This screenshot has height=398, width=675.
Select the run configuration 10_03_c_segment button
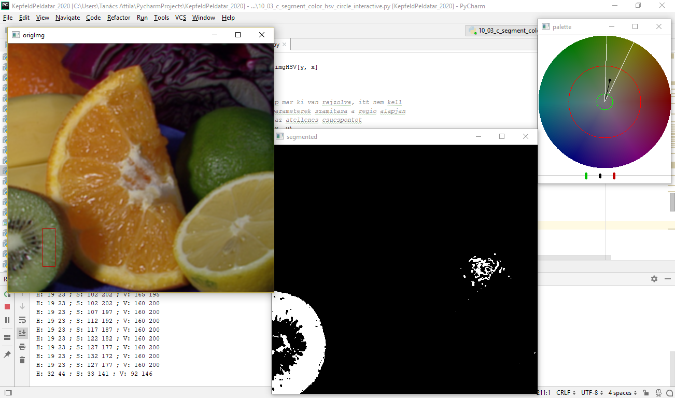[503, 31]
